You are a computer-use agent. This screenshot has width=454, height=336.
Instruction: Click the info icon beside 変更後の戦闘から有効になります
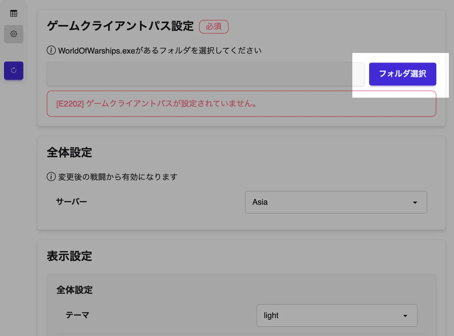[51, 177]
